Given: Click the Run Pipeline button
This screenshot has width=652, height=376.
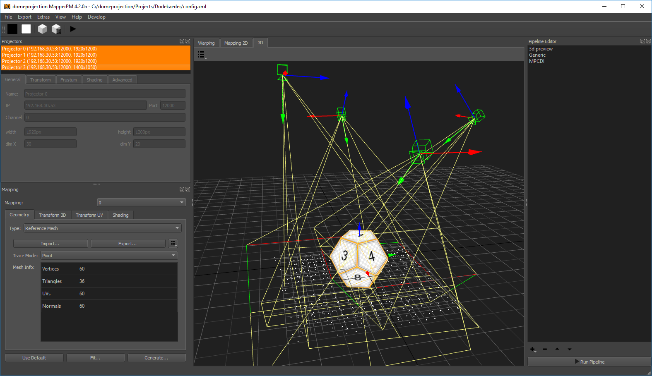Looking at the screenshot, I should click(589, 362).
